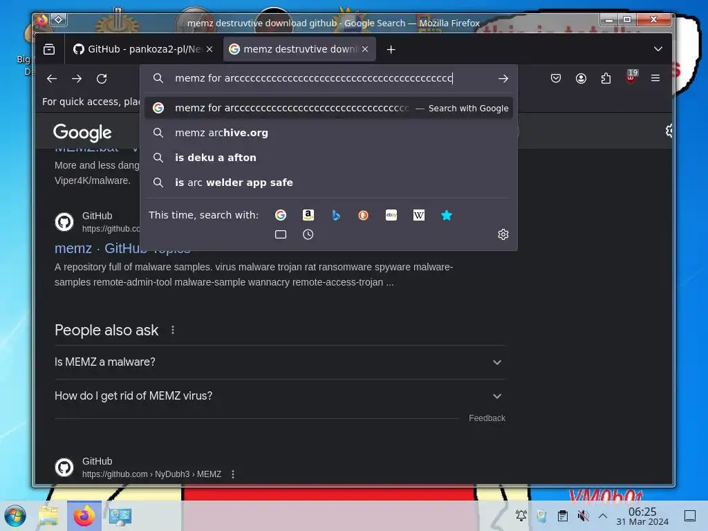Open options for NyDubh3 MEMZ result
The image size is (708, 531).
coord(233,474)
